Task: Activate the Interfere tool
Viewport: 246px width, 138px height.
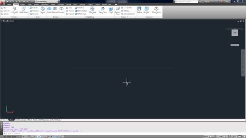Action: point(80,8)
